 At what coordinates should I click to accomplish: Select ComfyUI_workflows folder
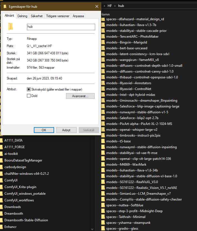tap(19, 200)
